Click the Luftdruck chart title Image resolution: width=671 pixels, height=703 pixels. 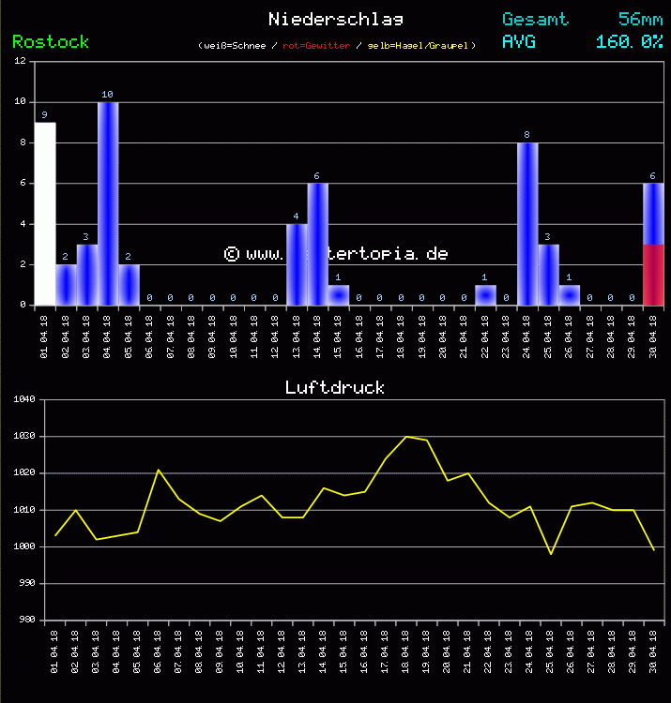335,387
